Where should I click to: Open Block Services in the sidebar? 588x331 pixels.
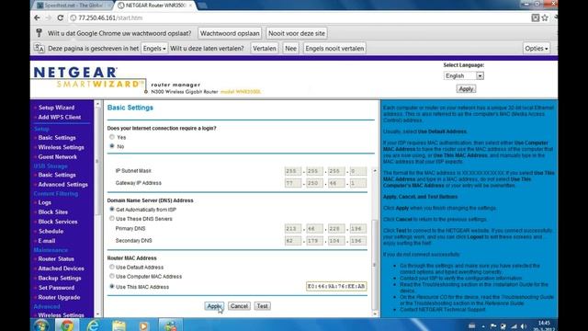[57, 222]
